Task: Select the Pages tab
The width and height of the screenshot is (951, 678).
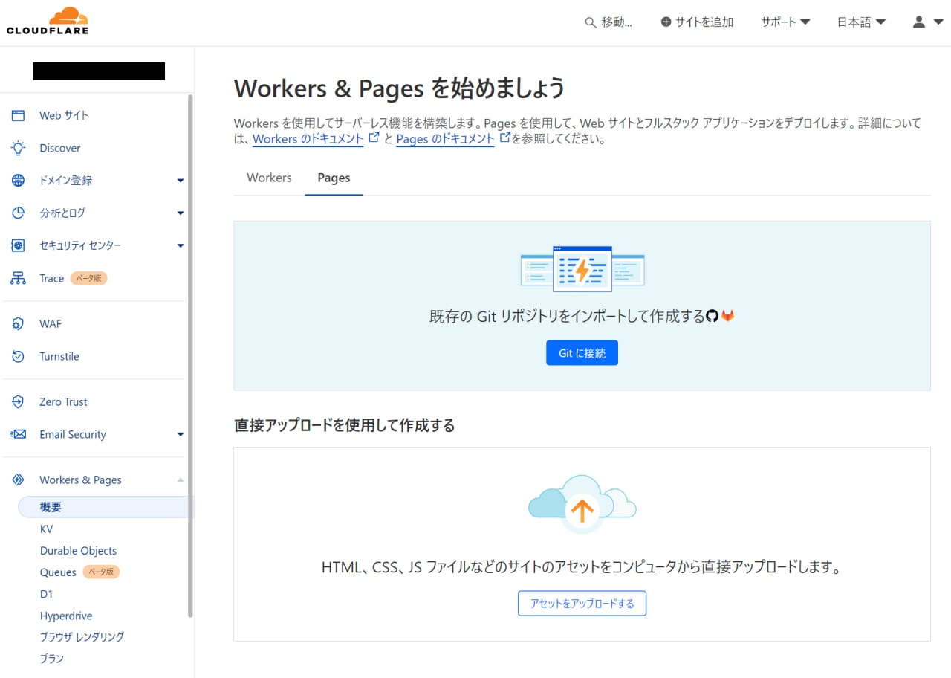Action: 334,178
